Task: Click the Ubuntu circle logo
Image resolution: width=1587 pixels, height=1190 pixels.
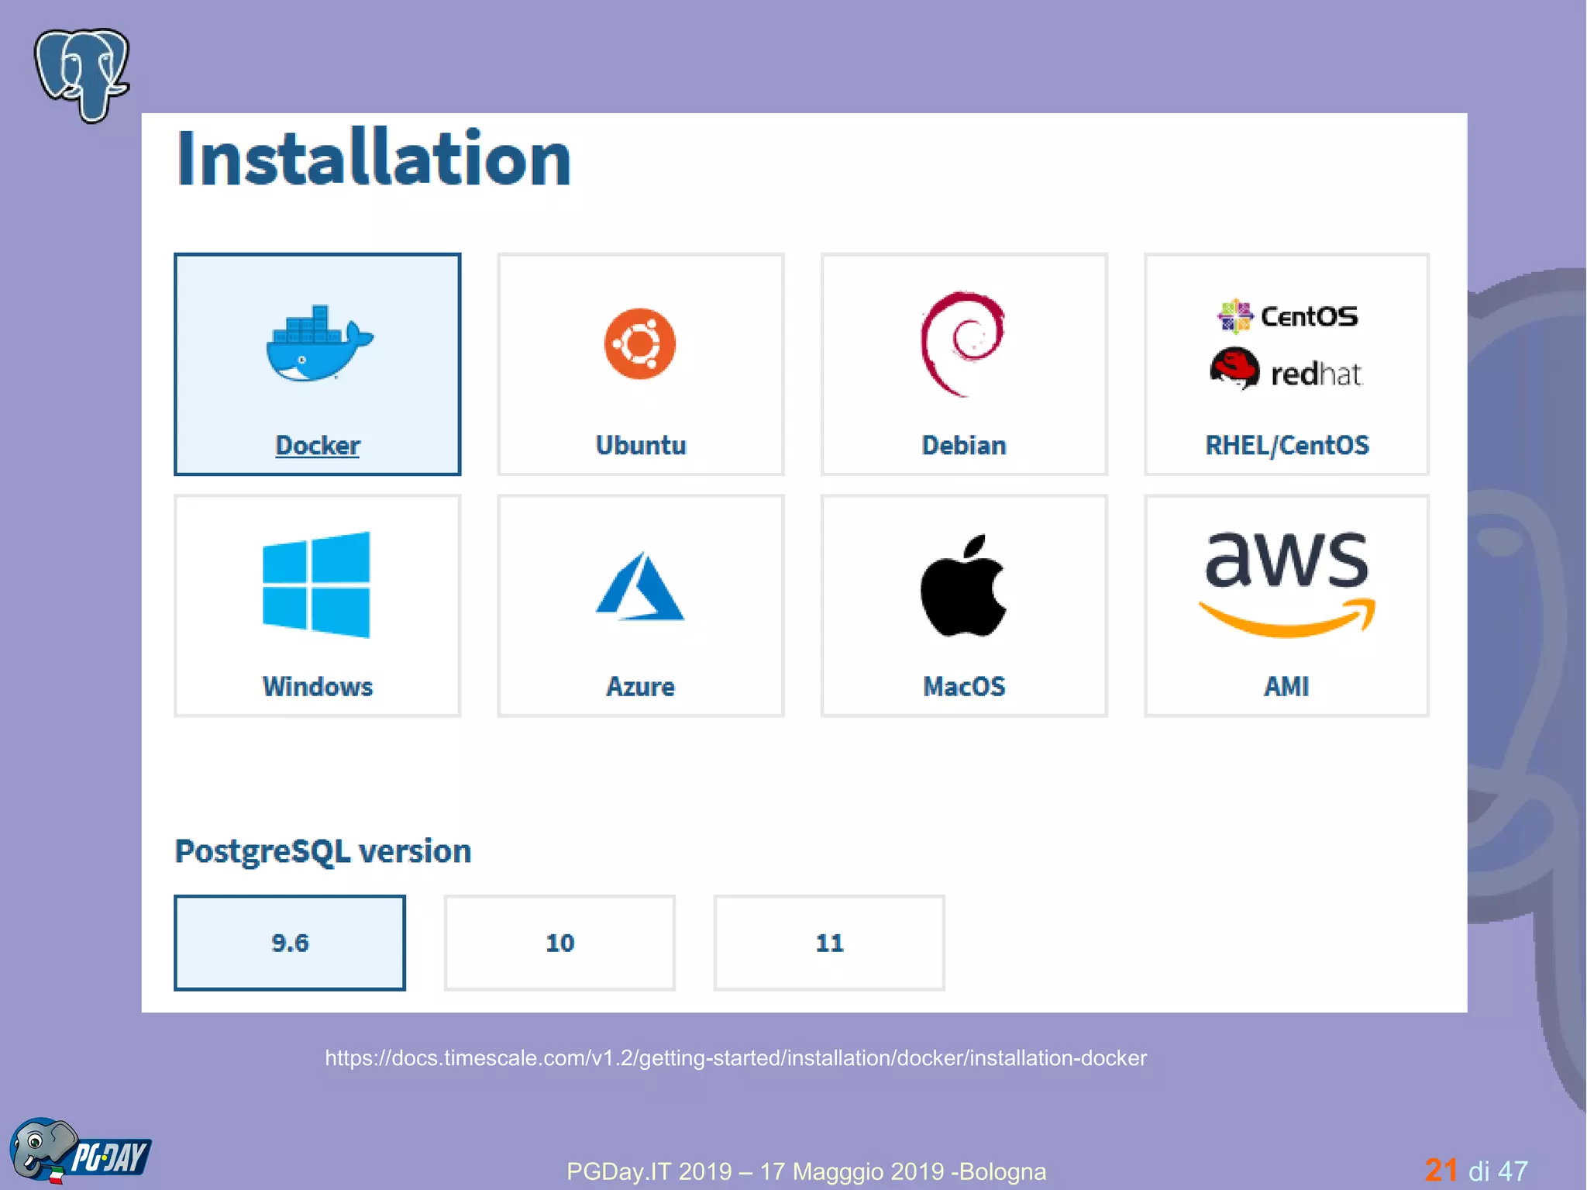Action: [640, 343]
